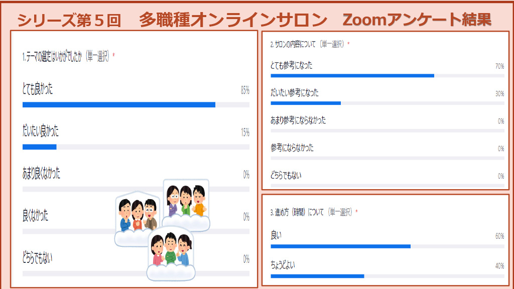514x289 pixels.
Task: Click the どちらでもない label in question 2
Action: coord(286,176)
